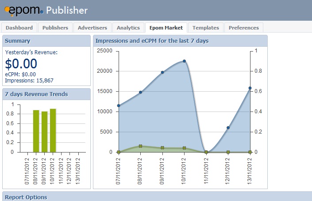Switch to the Preferences tab
The height and width of the screenshot is (201, 312).
(x=244, y=28)
